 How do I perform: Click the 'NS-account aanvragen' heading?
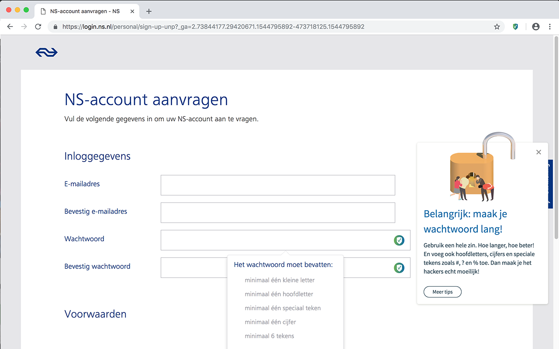pos(146,99)
